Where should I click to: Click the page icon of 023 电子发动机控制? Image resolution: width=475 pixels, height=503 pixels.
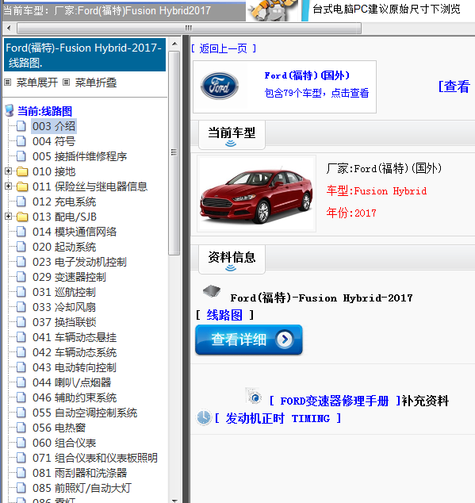tap(21, 262)
